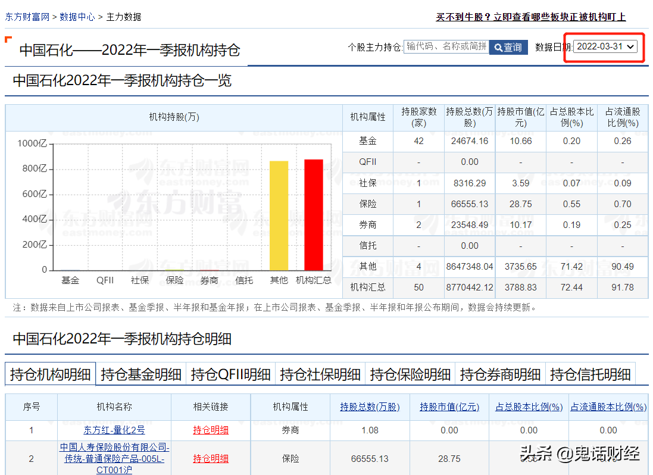Click the 查询 search button
The height and width of the screenshot is (475, 653).
click(x=508, y=47)
